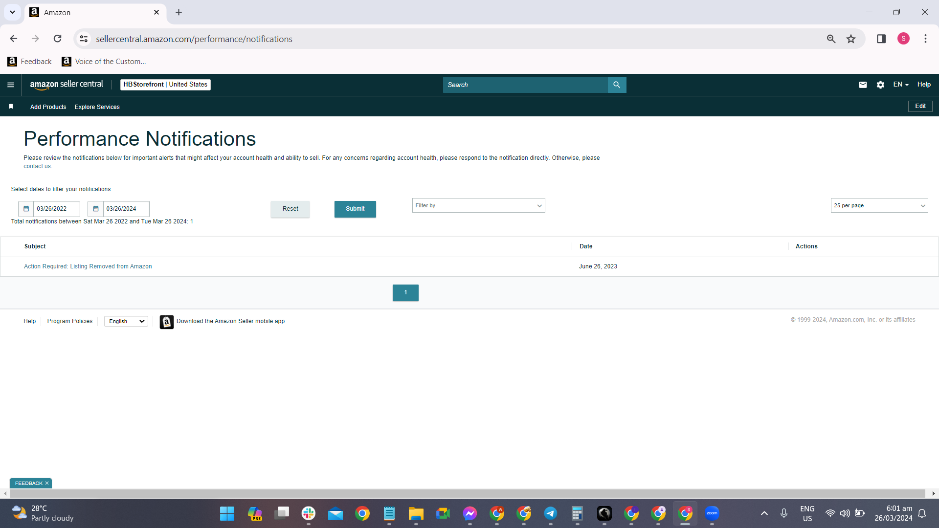Open the Seller Central hamburger menu
939x528 pixels.
[x=11, y=85]
